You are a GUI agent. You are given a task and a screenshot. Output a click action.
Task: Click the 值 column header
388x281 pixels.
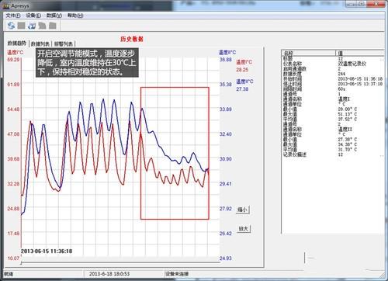(x=360, y=54)
